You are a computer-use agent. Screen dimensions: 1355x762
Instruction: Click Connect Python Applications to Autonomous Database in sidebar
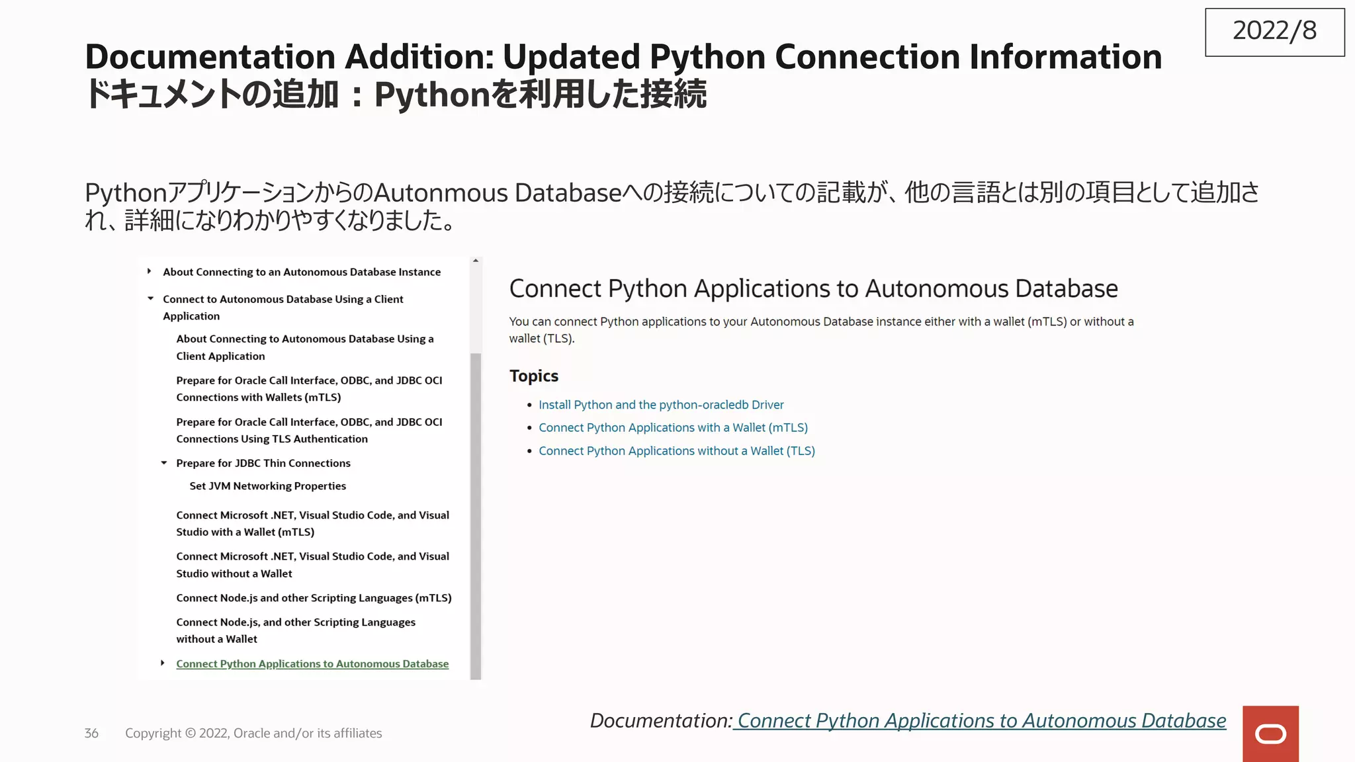312,663
